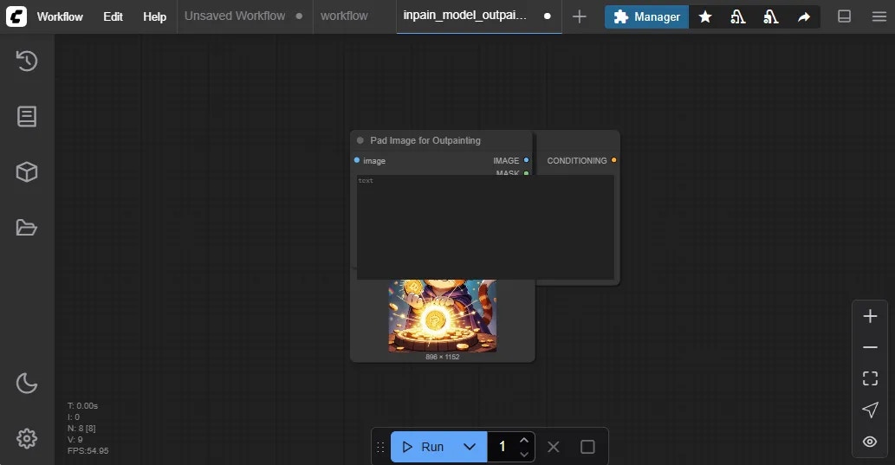Open the workflows folder sidebar
The image size is (895, 465).
(x=27, y=227)
